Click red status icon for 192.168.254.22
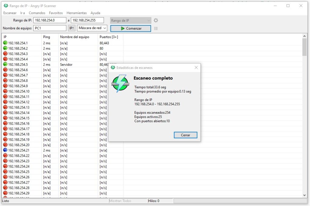310x206 pixels. [x=5, y=155]
